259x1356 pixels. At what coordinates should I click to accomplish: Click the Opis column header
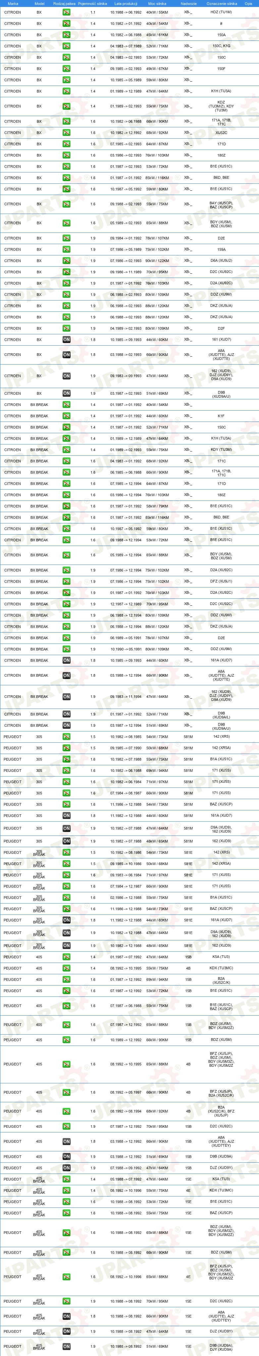coord(248,3)
